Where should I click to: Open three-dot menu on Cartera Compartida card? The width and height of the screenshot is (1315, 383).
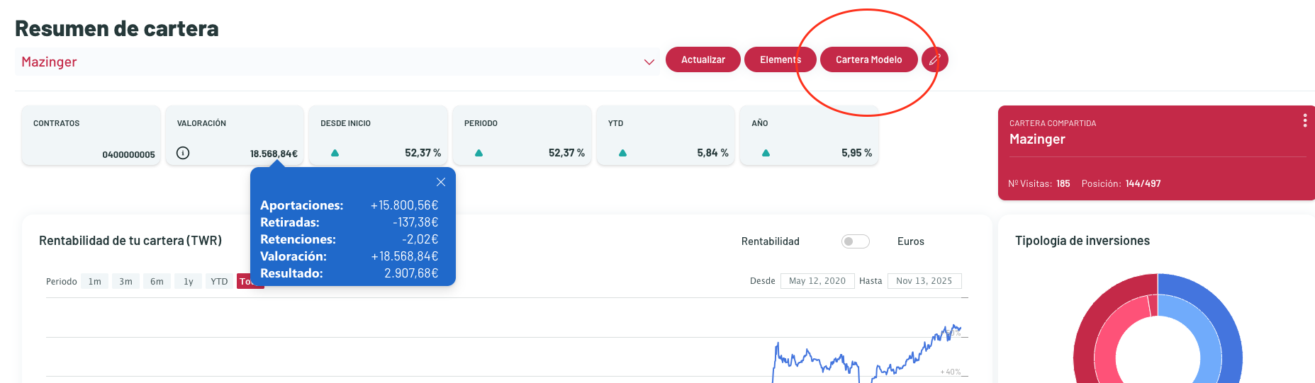tap(1304, 121)
